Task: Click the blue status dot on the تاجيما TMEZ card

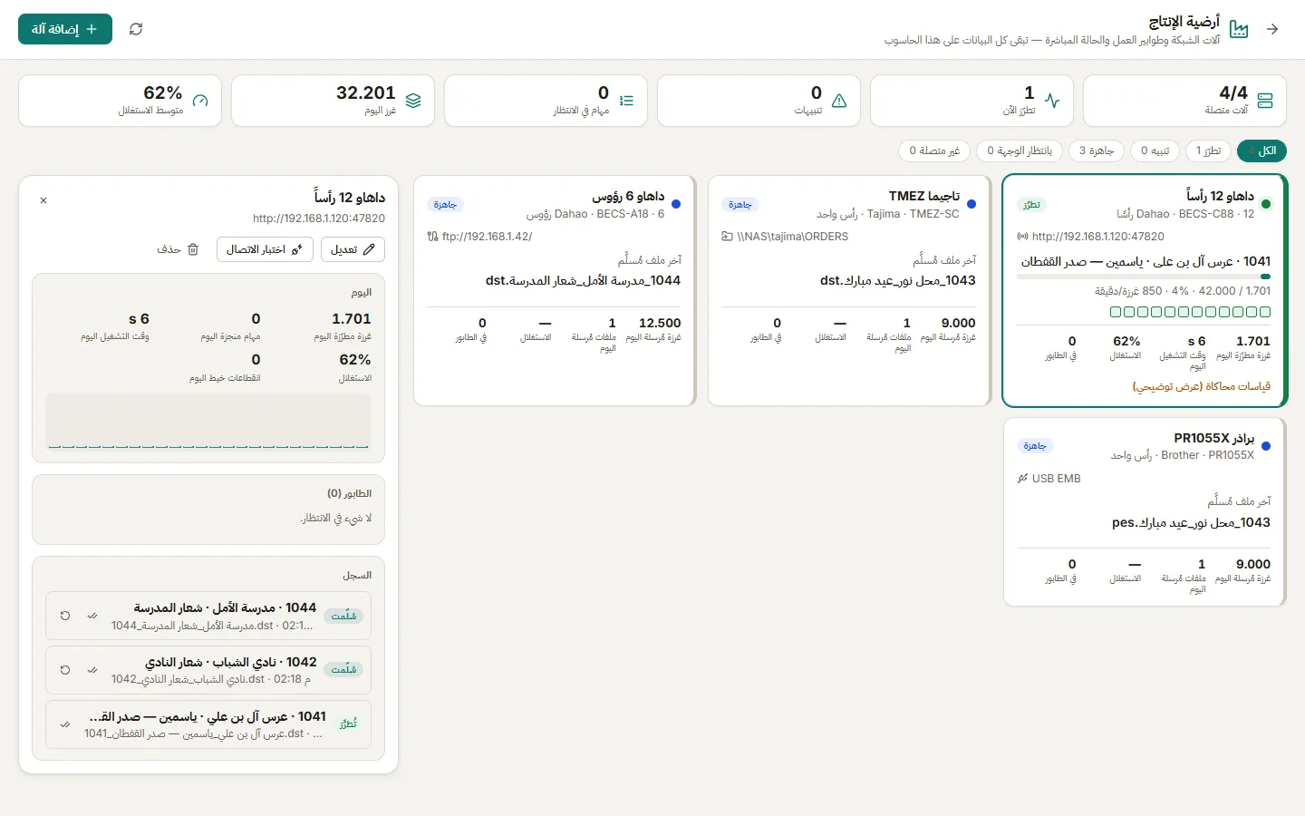Action: [x=971, y=204]
